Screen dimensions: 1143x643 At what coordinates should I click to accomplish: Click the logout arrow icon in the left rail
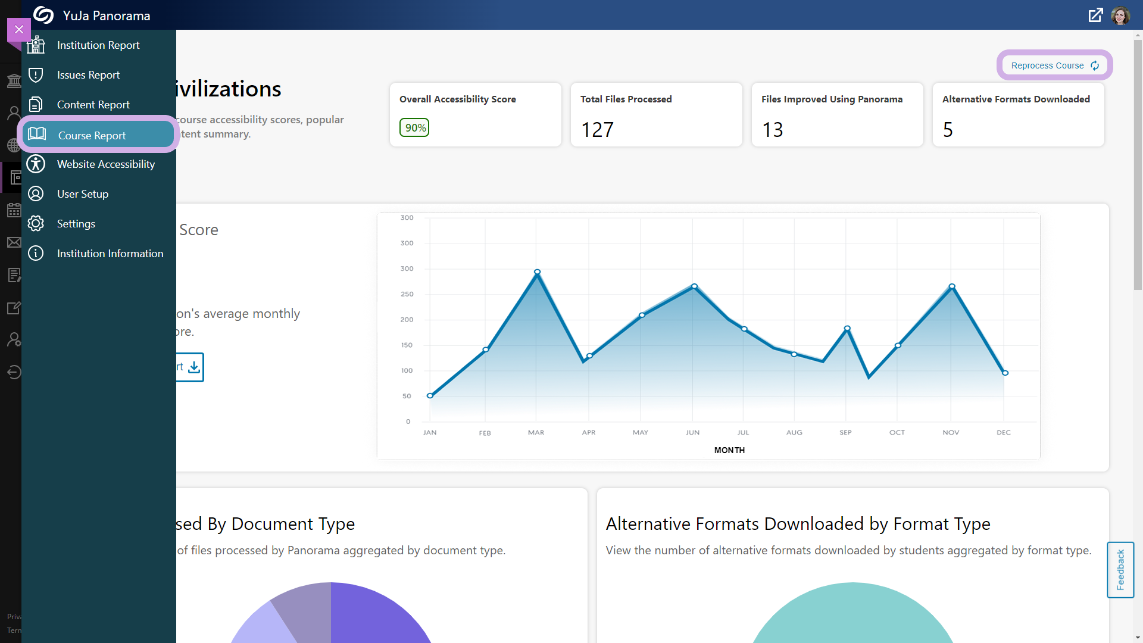pos(14,372)
